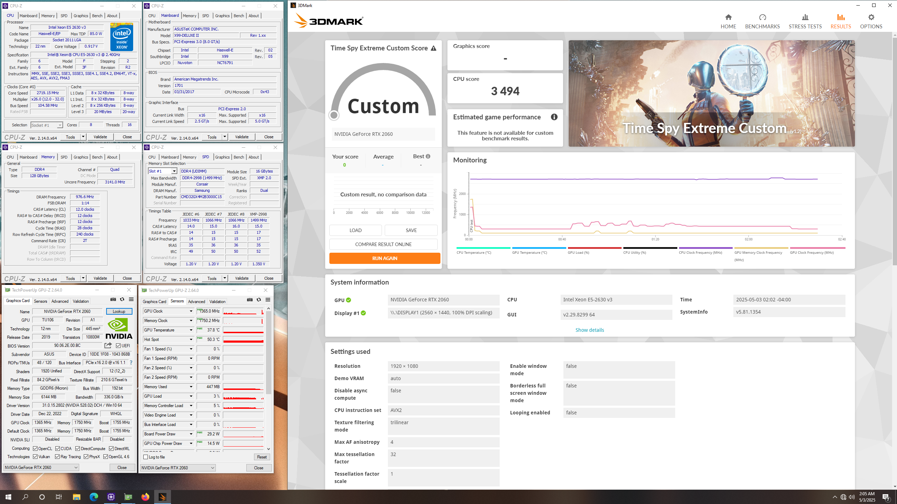Open the RESULTS chart icon in 3DMark
The image size is (897, 504).
pos(841,17)
